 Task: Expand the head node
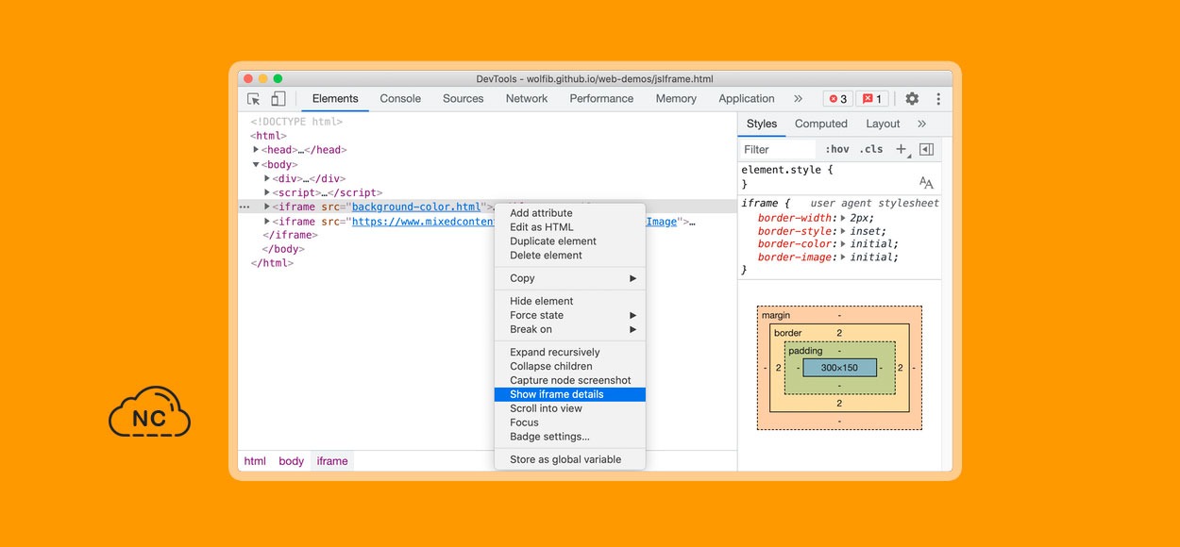256,149
